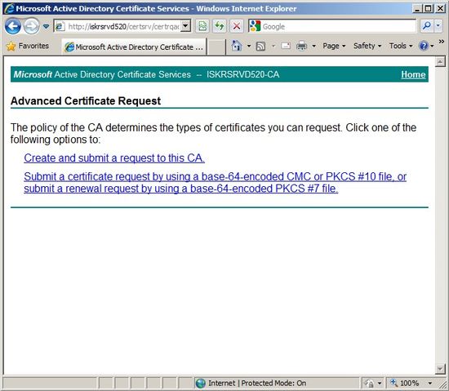449x391 pixels.
Task: Open the search provider dropdown
Action: 438,26
